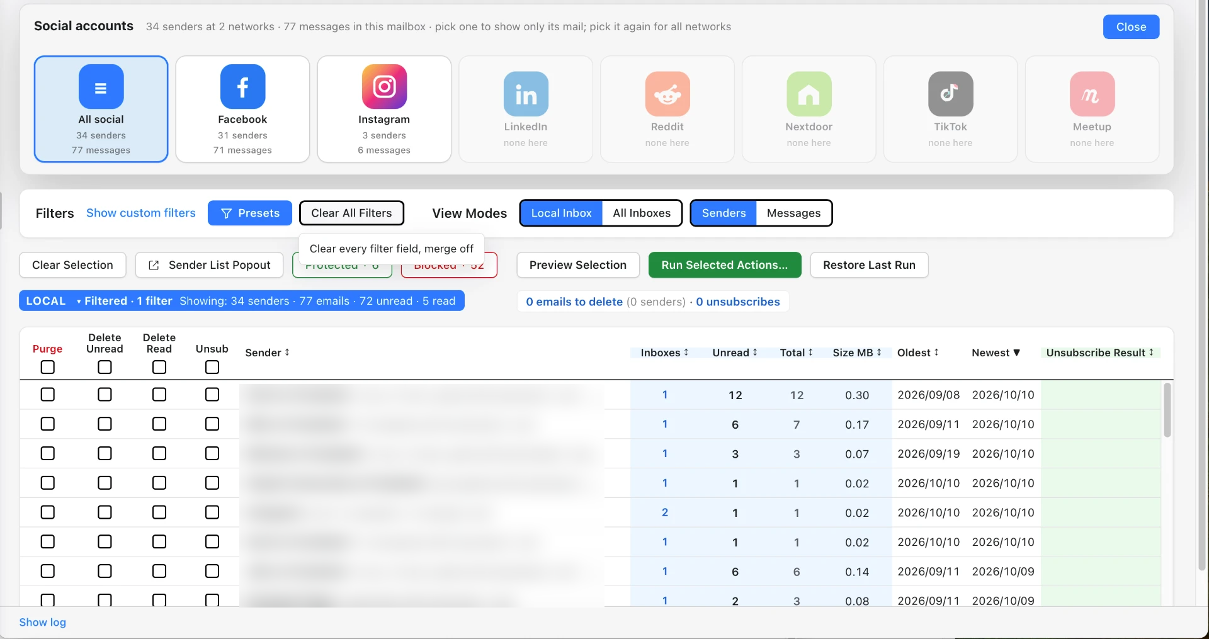Click the LinkedIn network icon

point(526,94)
